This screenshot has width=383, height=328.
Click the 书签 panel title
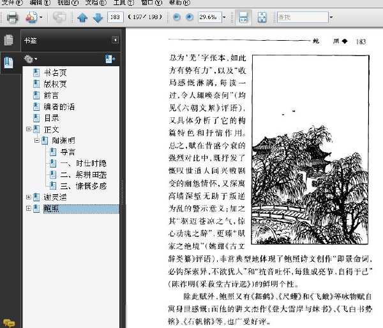tap(30, 41)
